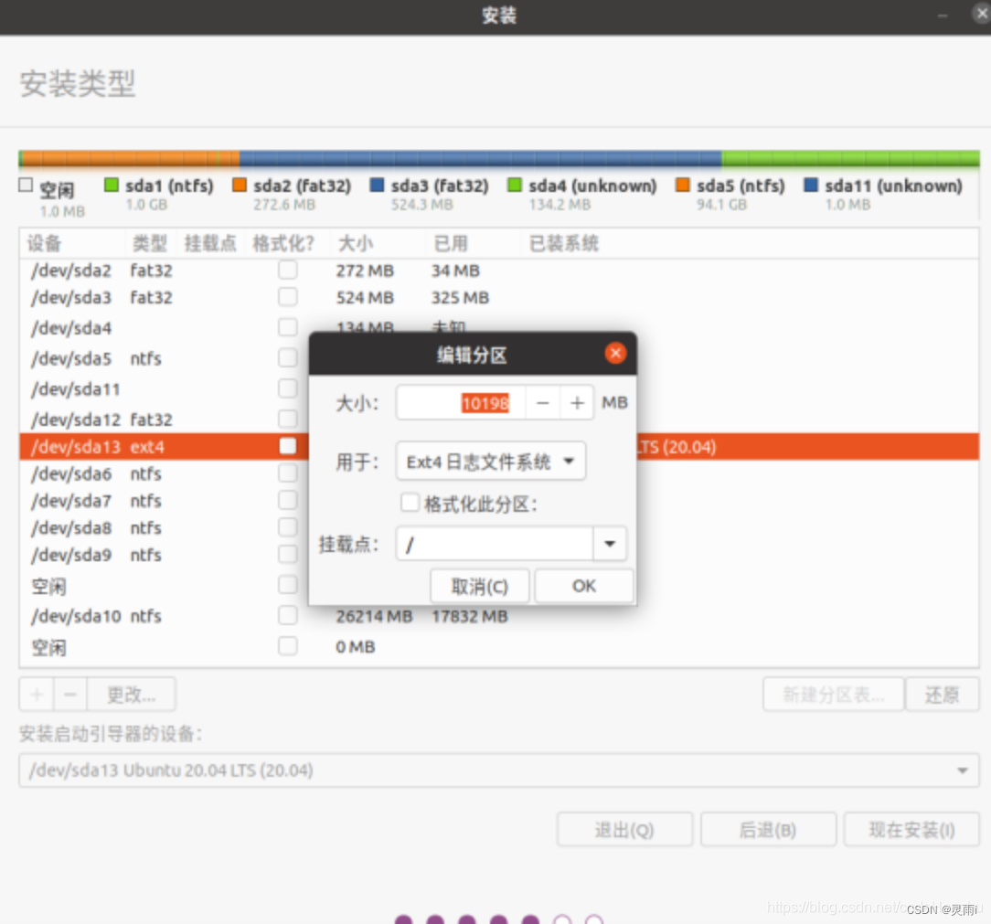Close the 安装 installer window
991x924 pixels.
click(981, 14)
